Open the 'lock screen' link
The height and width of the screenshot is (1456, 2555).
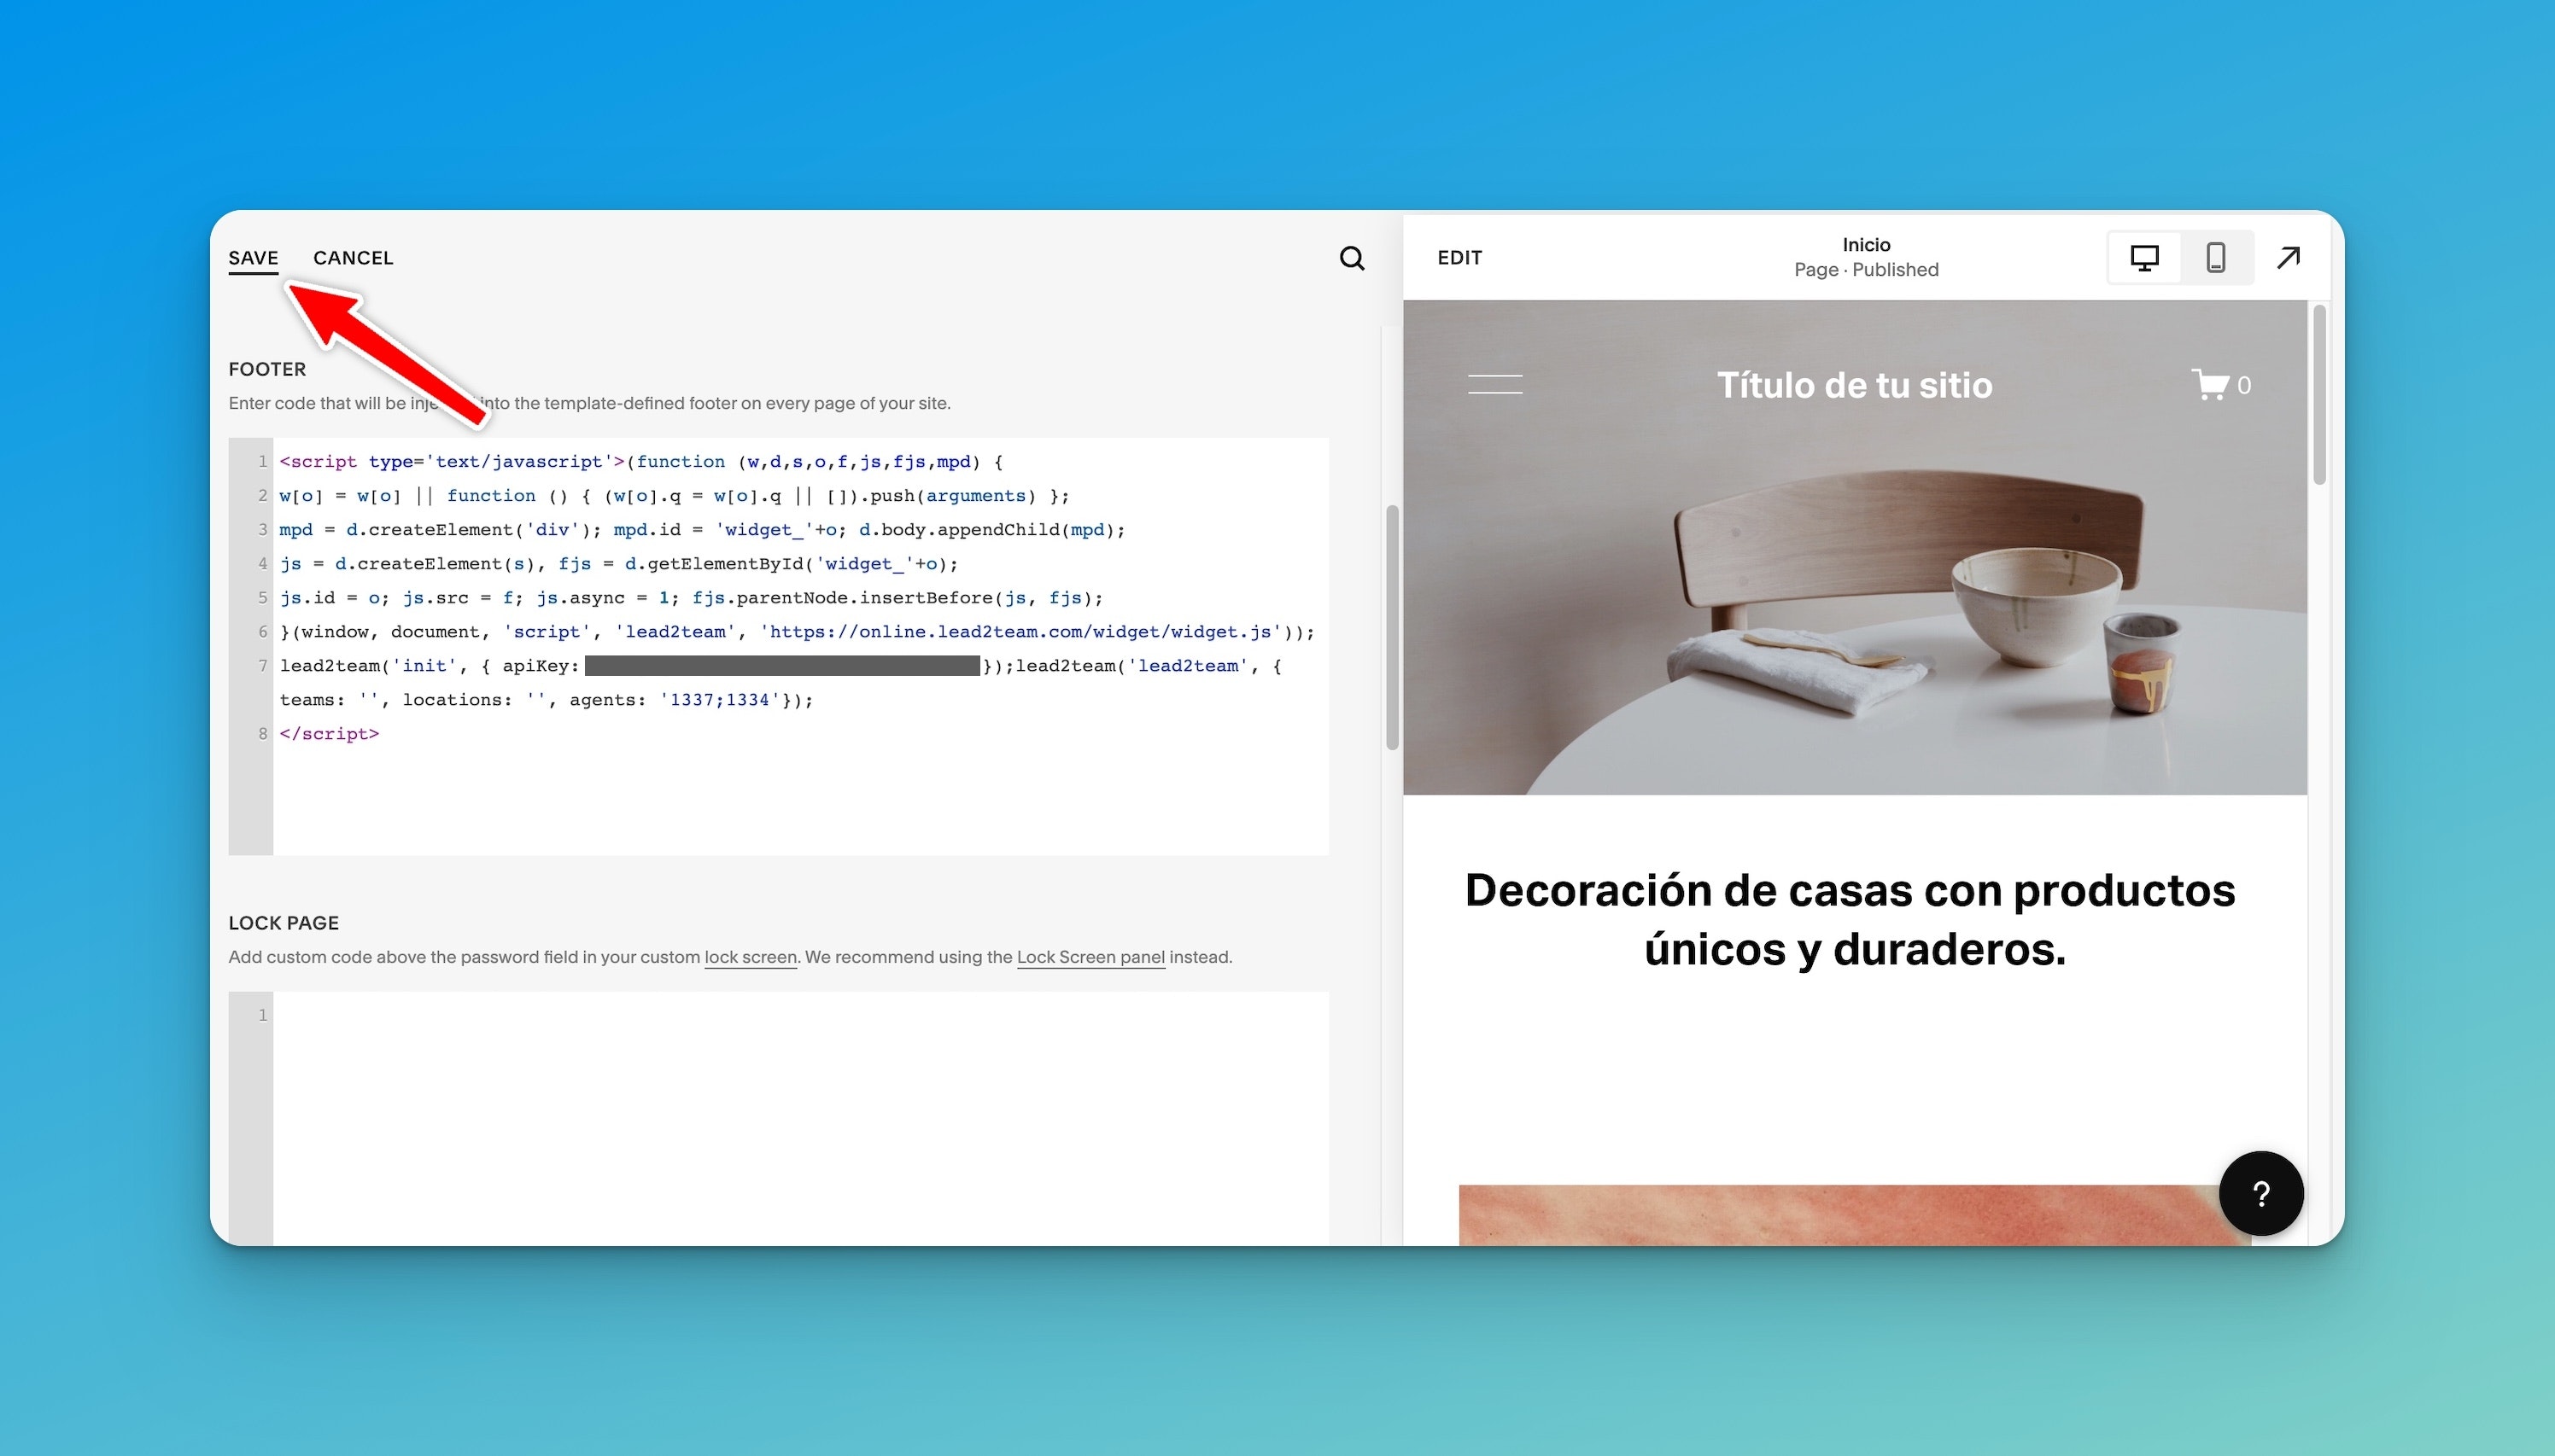click(x=749, y=956)
